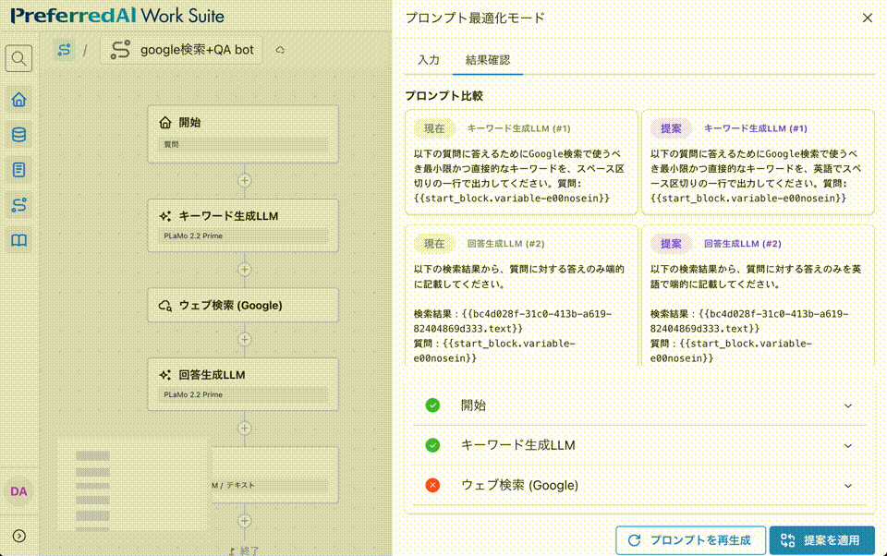This screenshot has height=556, width=887.
Task: Click the search magnifier icon
Action: (x=18, y=57)
